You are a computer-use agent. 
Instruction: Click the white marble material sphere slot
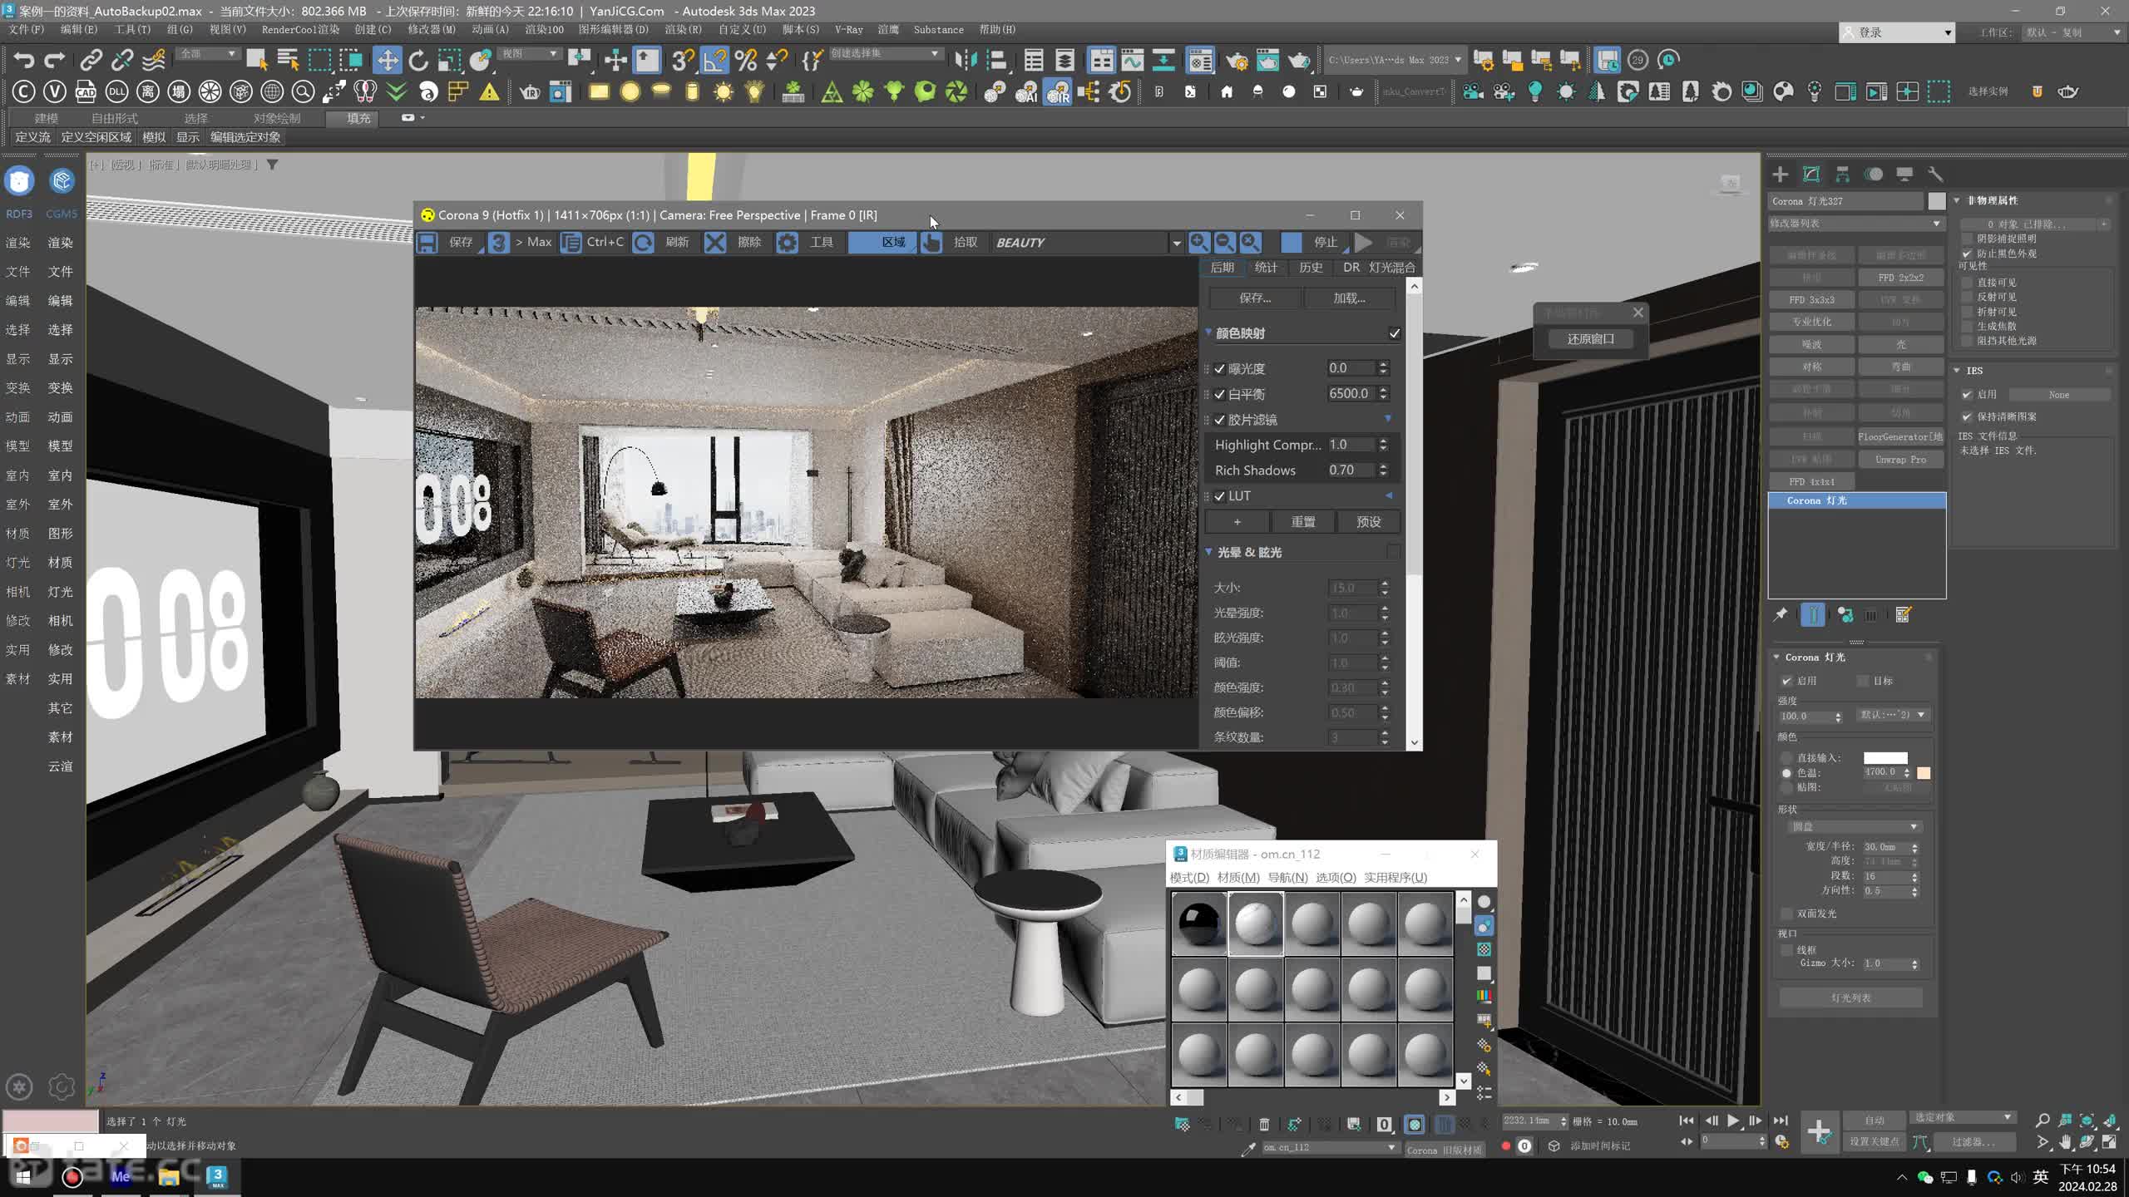(x=1255, y=923)
